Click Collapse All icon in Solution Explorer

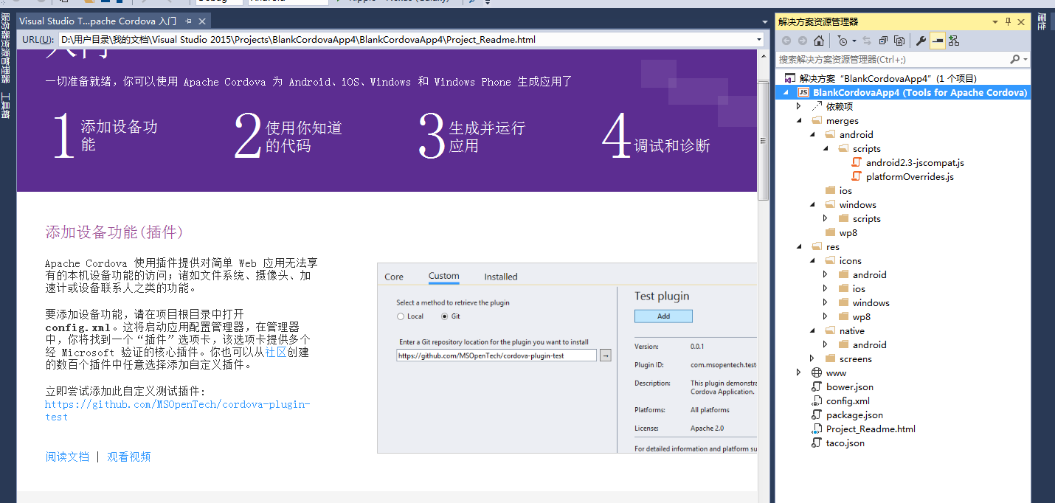[x=884, y=41]
